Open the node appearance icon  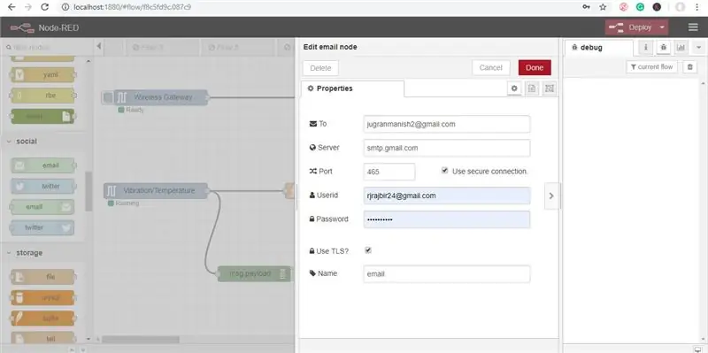[549, 88]
